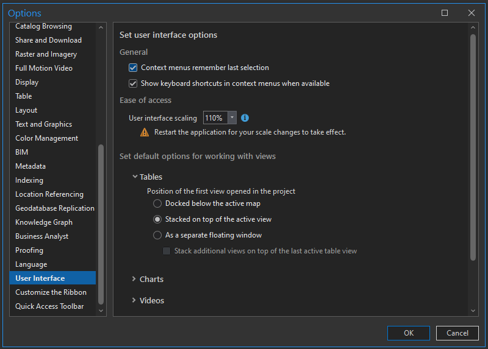Click the content pane scroll down arrow

tap(473, 311)
